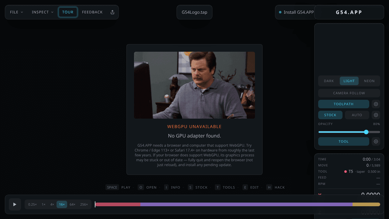Set playback speed to 1×
This screenshot has width=389, height=219.
[44, 204]
